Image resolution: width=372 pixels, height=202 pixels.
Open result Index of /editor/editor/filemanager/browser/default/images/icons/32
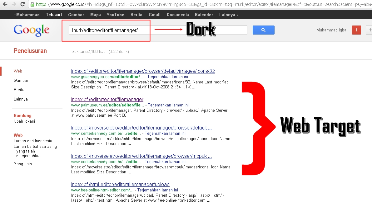[143, 71]
